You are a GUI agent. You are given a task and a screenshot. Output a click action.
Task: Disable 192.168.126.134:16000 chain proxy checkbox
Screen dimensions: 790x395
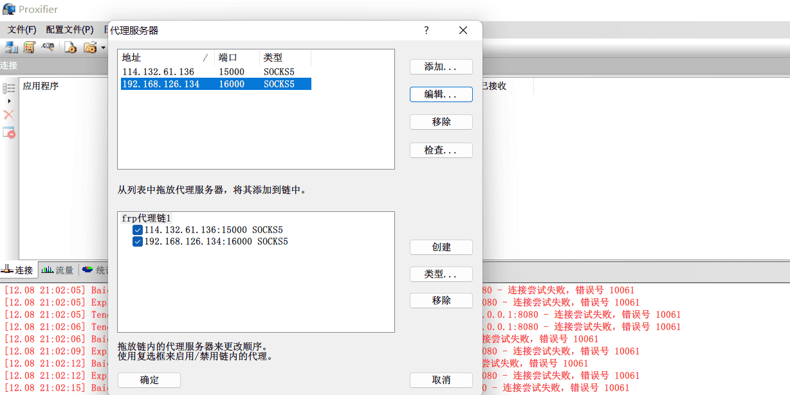tap(138, 242)
